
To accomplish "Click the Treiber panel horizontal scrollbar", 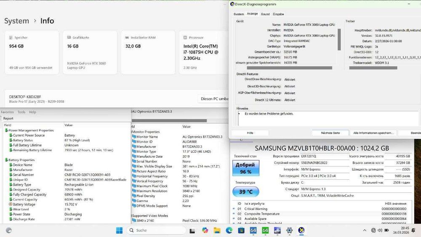I will click(373, 68).
